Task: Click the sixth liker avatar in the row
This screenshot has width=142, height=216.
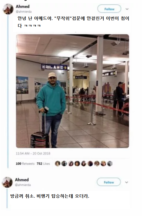Action: point(90,164)
